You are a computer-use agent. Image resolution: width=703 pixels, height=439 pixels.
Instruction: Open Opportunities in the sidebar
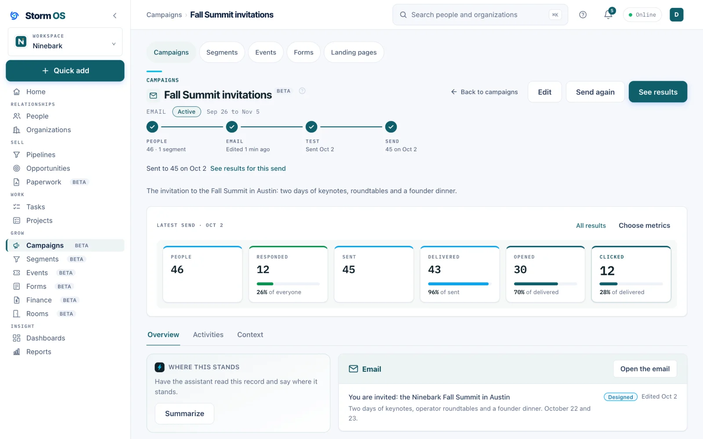click(65, 169)
